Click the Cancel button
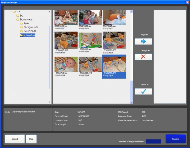The height and width of the screenshot is (148, 190). point(15,139)
